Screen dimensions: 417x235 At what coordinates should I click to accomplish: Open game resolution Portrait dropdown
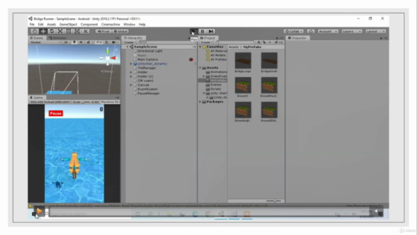click(x=51, y=102)
